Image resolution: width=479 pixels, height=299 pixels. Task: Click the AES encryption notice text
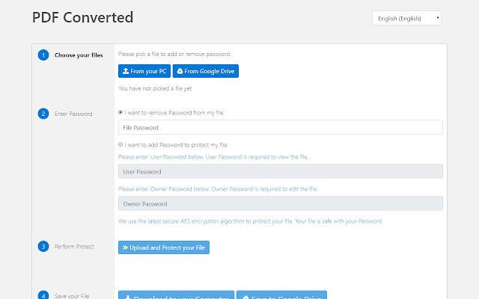(251, 221)
